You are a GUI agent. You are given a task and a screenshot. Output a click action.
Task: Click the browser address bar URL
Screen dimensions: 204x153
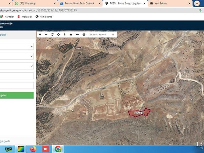[38, 11]
